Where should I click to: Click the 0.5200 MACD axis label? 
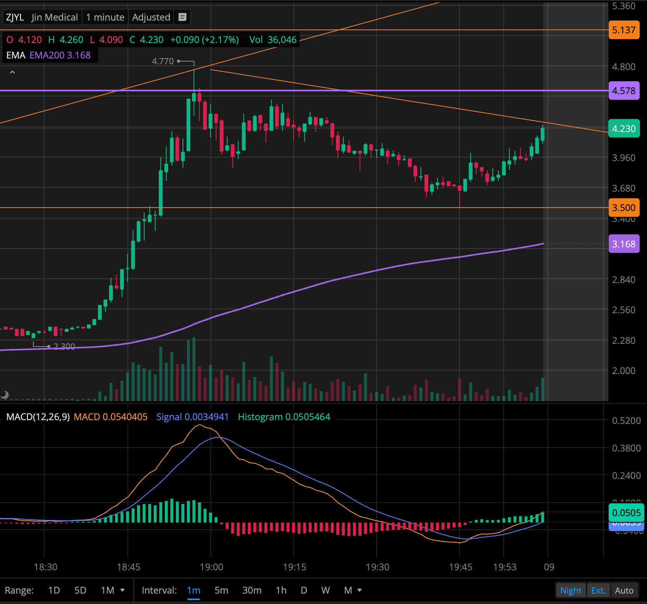click(x=626, y=420)
